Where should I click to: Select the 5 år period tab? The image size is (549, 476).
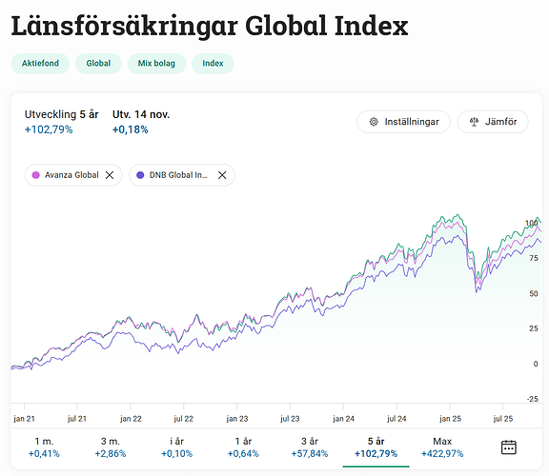click(x=376, y=447)
